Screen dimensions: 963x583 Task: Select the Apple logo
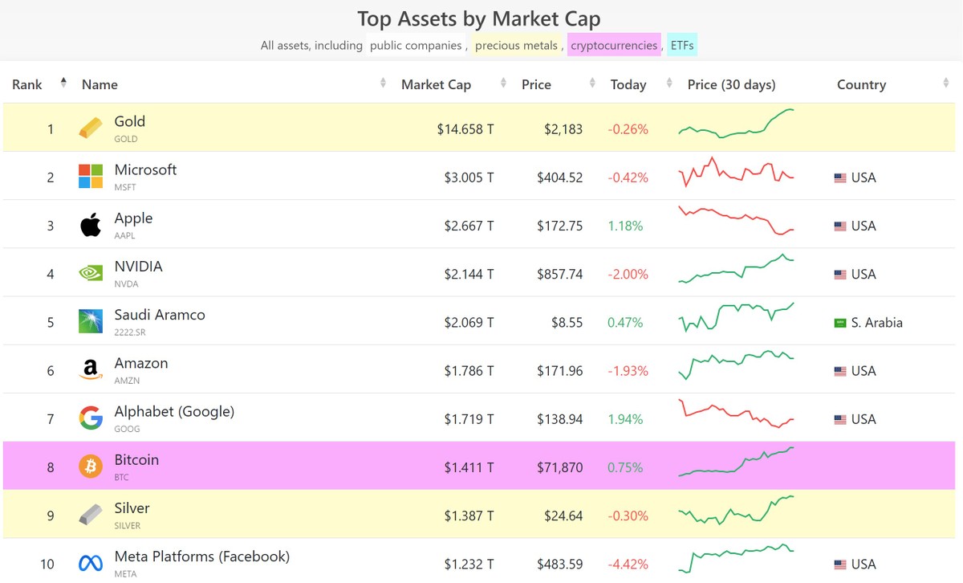tap(90, 225)
